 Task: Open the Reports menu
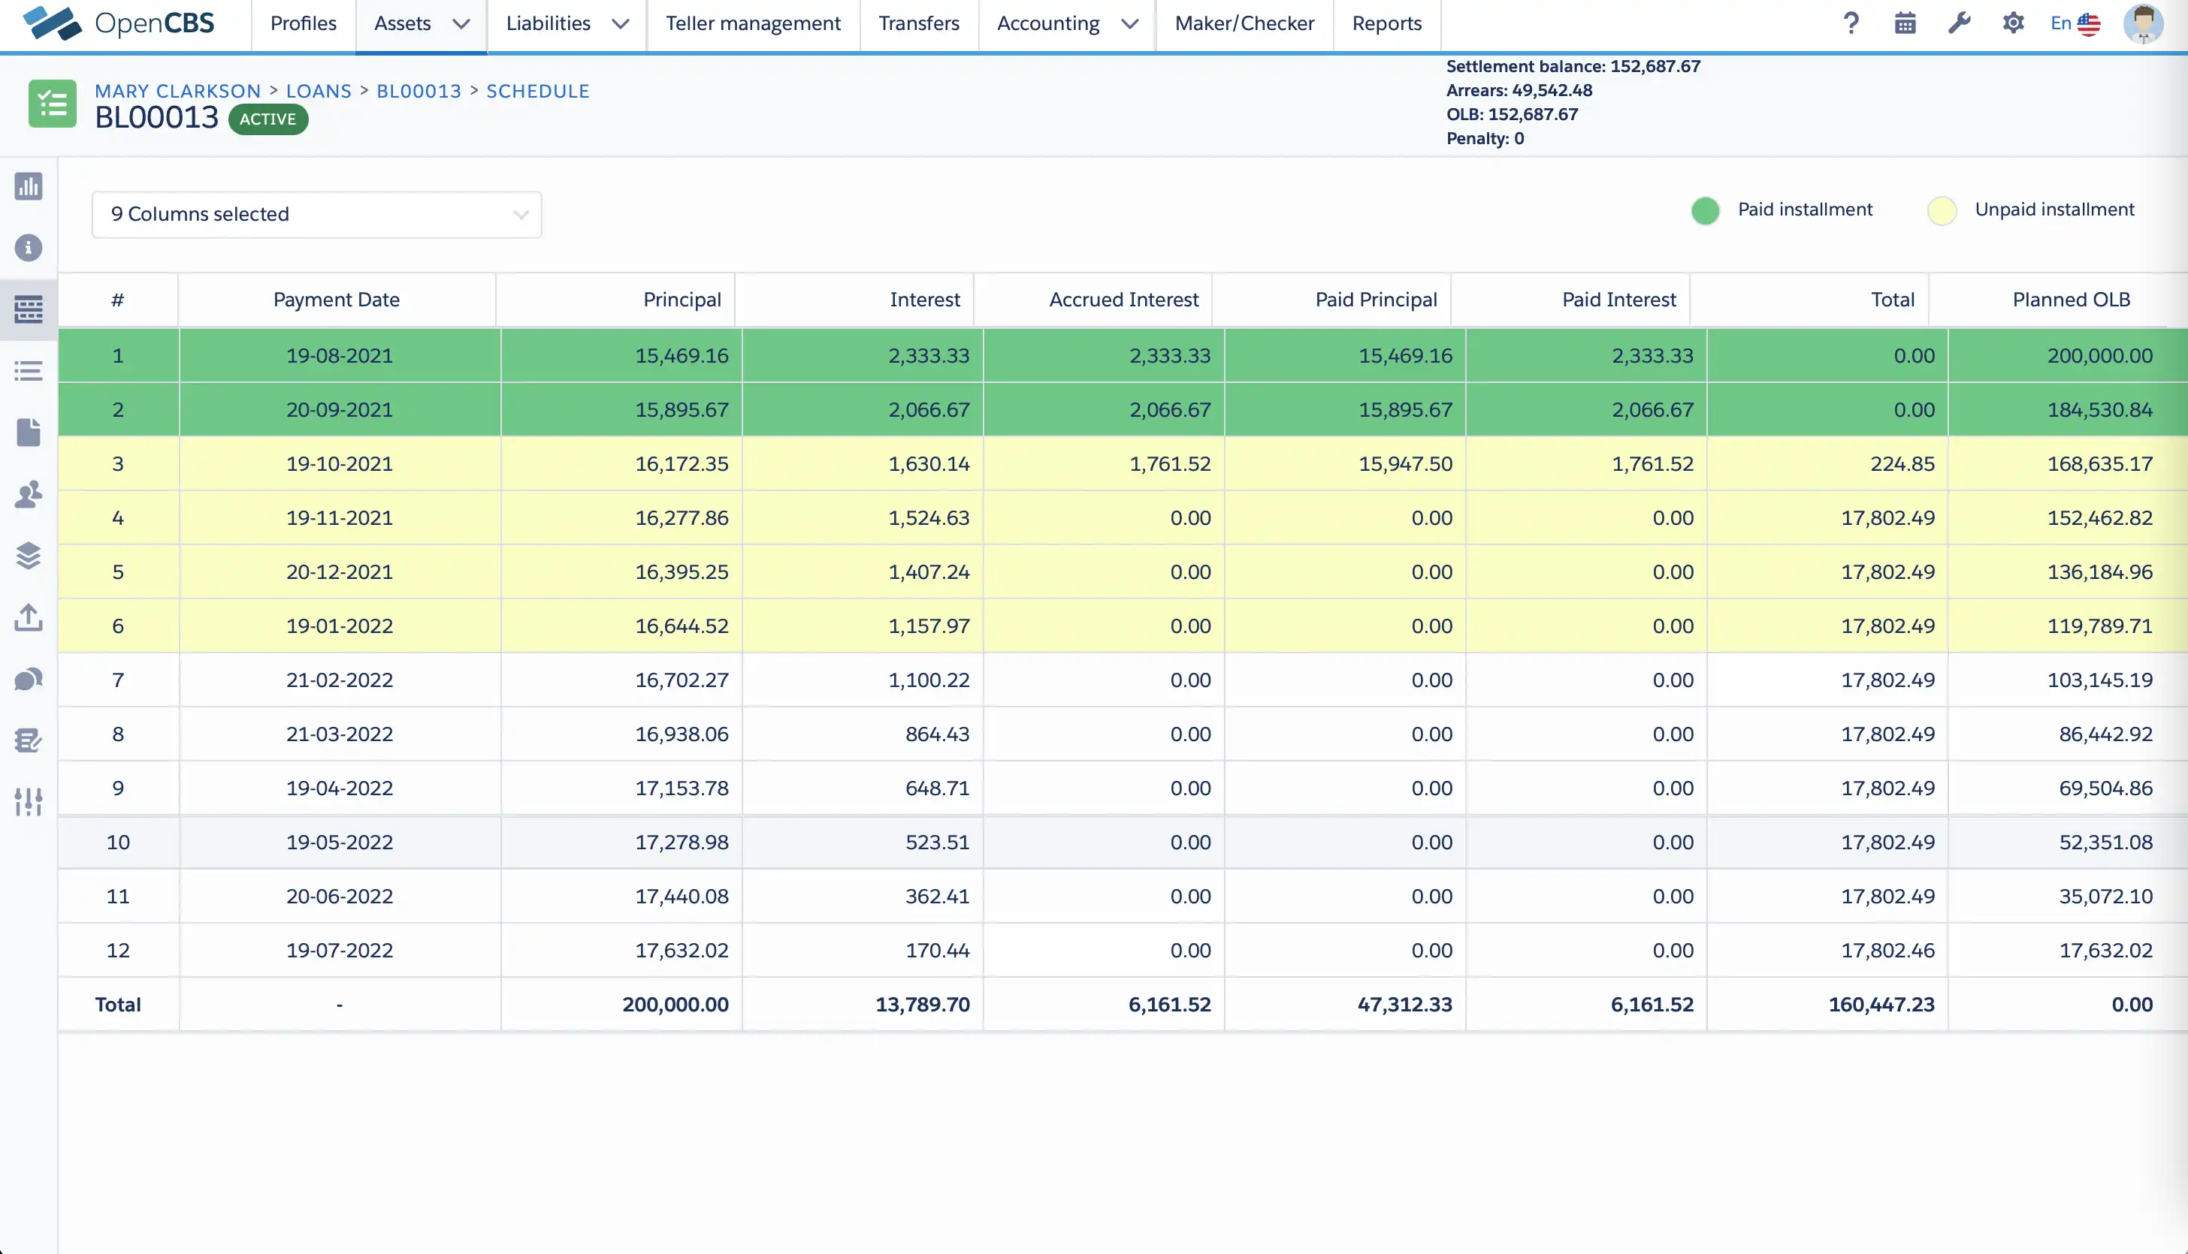click(1386, 23)
